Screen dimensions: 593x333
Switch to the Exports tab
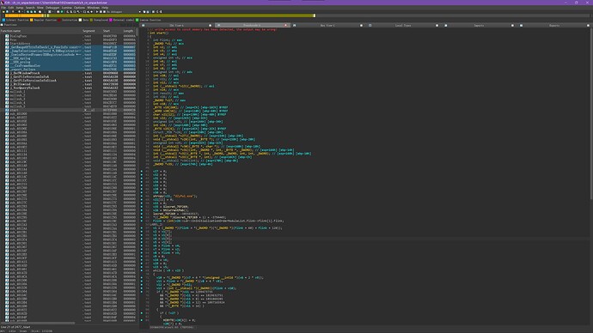coord(554,25)
